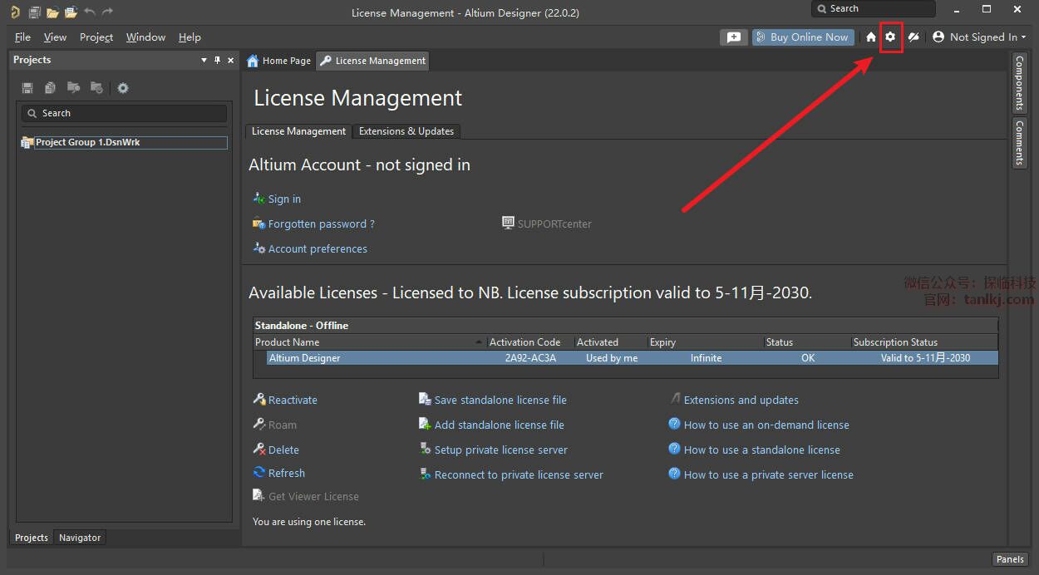Screen dimensions: 1039x575
Task: Click the SUPPORTcenter link
Action: (x=554, y=224)
